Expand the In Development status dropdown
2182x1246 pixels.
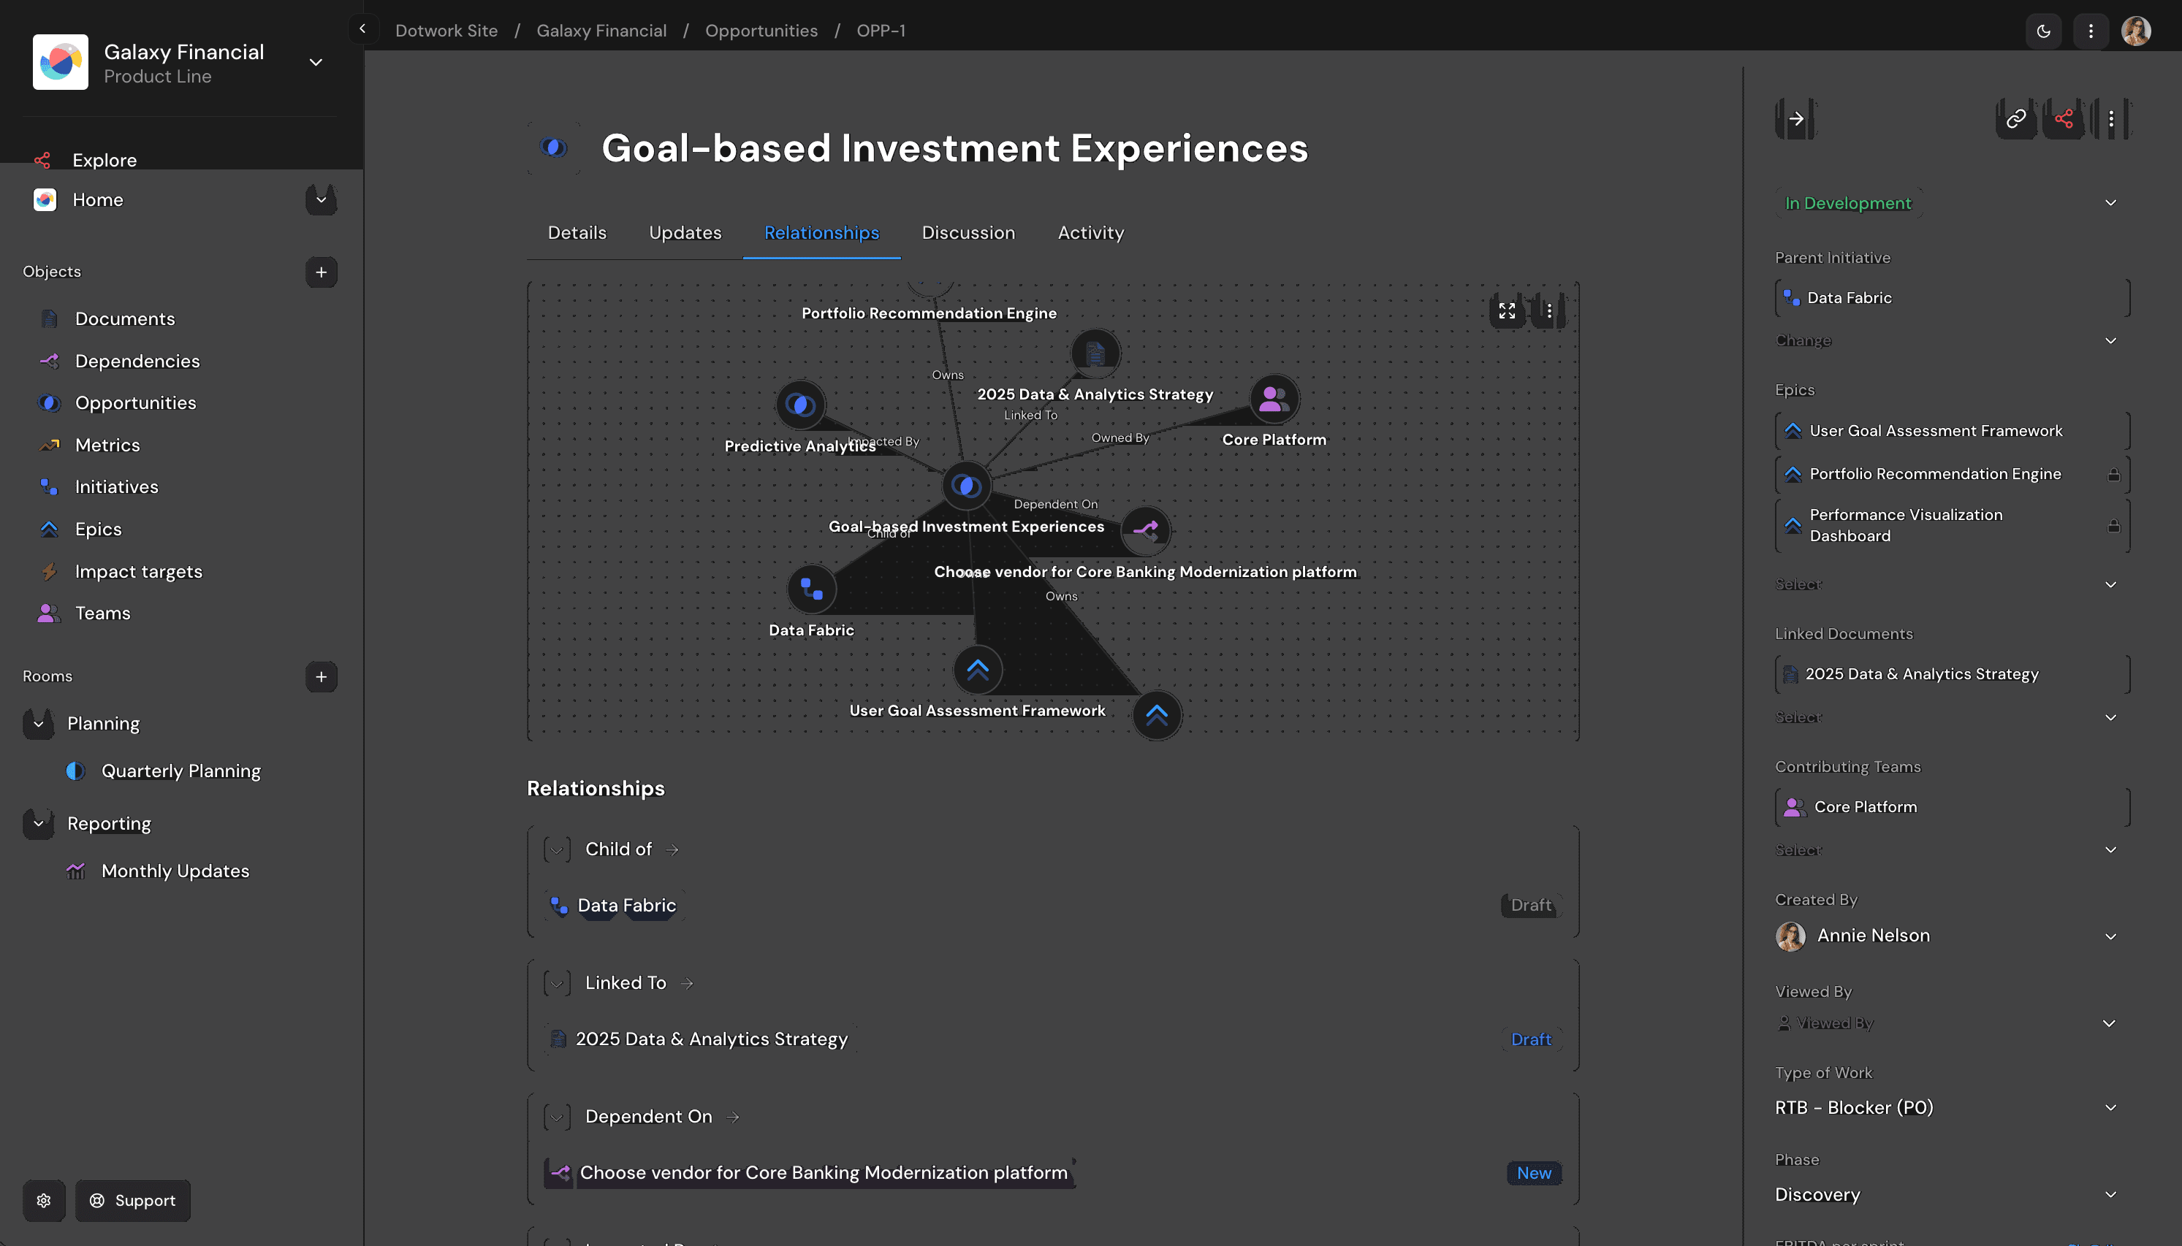(x=2110, y=202)
